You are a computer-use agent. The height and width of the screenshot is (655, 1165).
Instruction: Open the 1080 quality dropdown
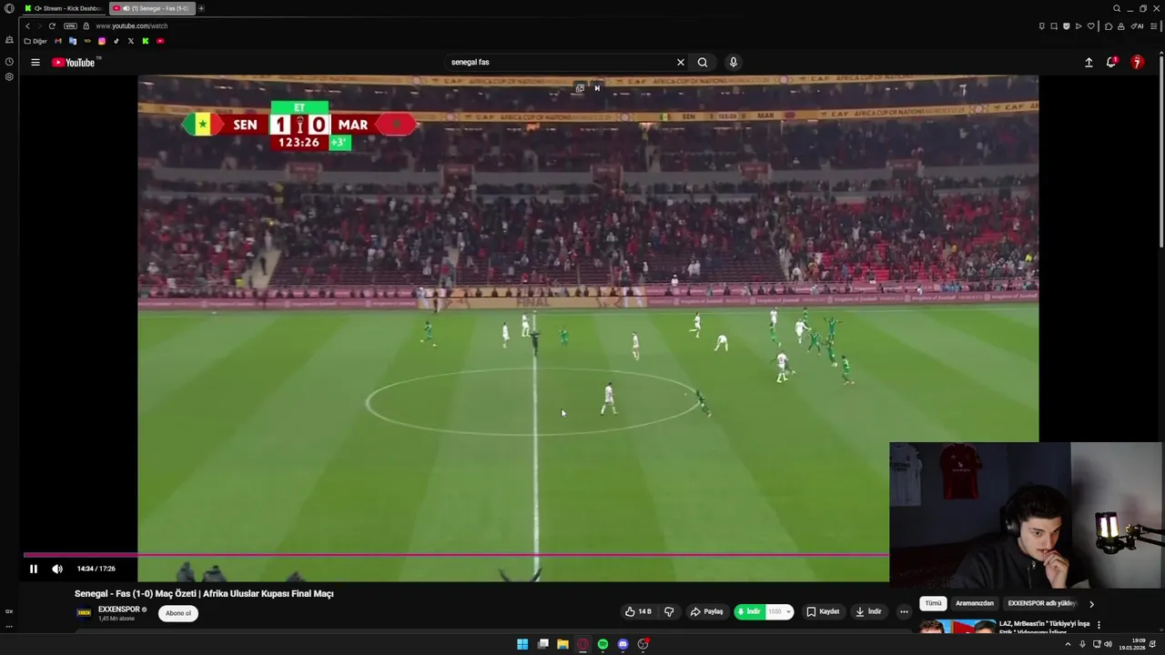pos(779,611)
